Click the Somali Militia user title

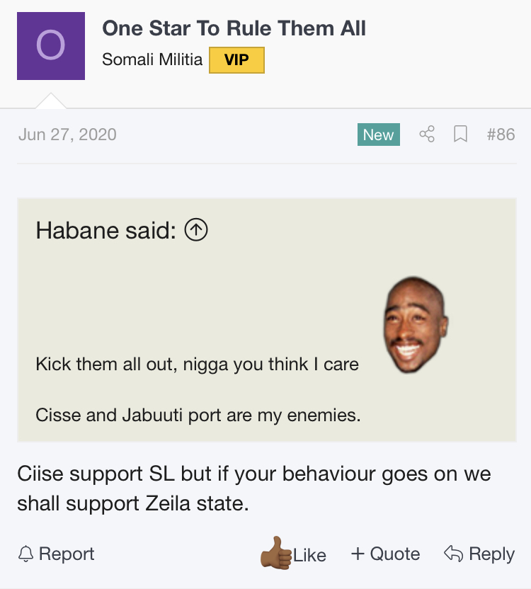pyautogui.click(x=152, y=60)
